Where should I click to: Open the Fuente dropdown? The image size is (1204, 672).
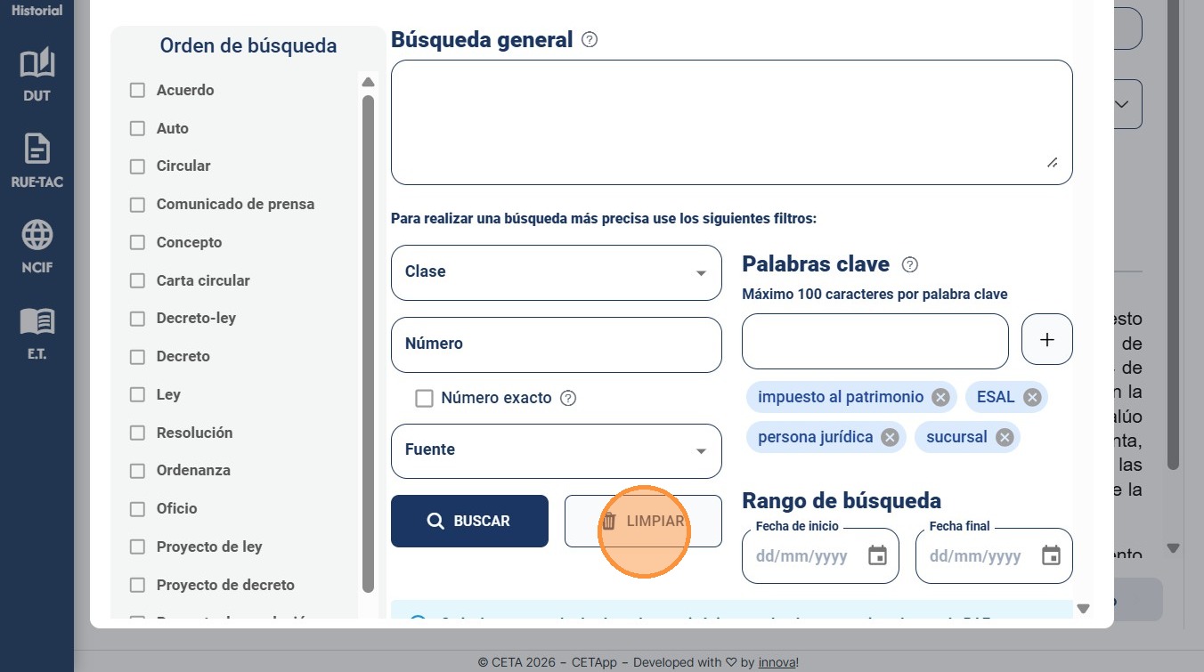pyautogui.click(x=557, y=450)
